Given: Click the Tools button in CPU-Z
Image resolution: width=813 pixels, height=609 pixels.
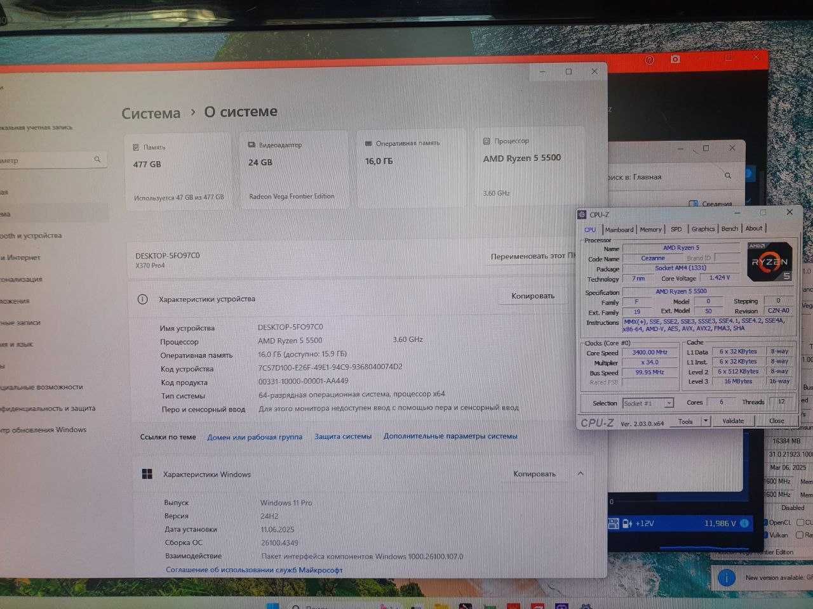Looking at the screenshot, I should [685, 421].
